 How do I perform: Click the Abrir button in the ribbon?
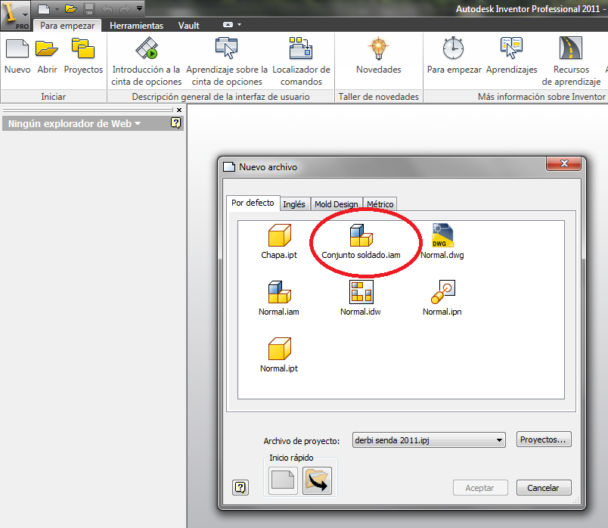47,57
